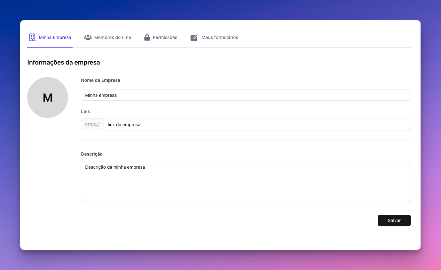Click the purple underline beneath Minha Empresa tab
Image resolution: width=441 pixels, height=270 pixels.
click(50, 47)
